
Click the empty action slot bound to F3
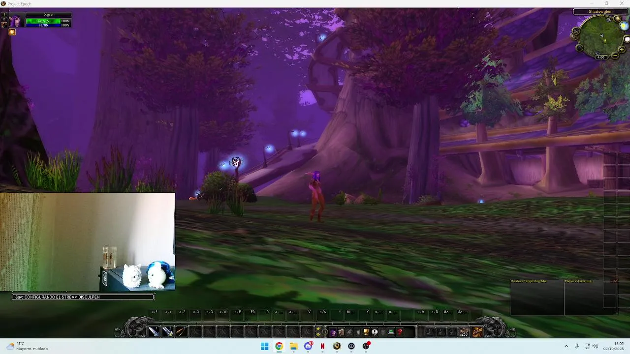[252, 316]
